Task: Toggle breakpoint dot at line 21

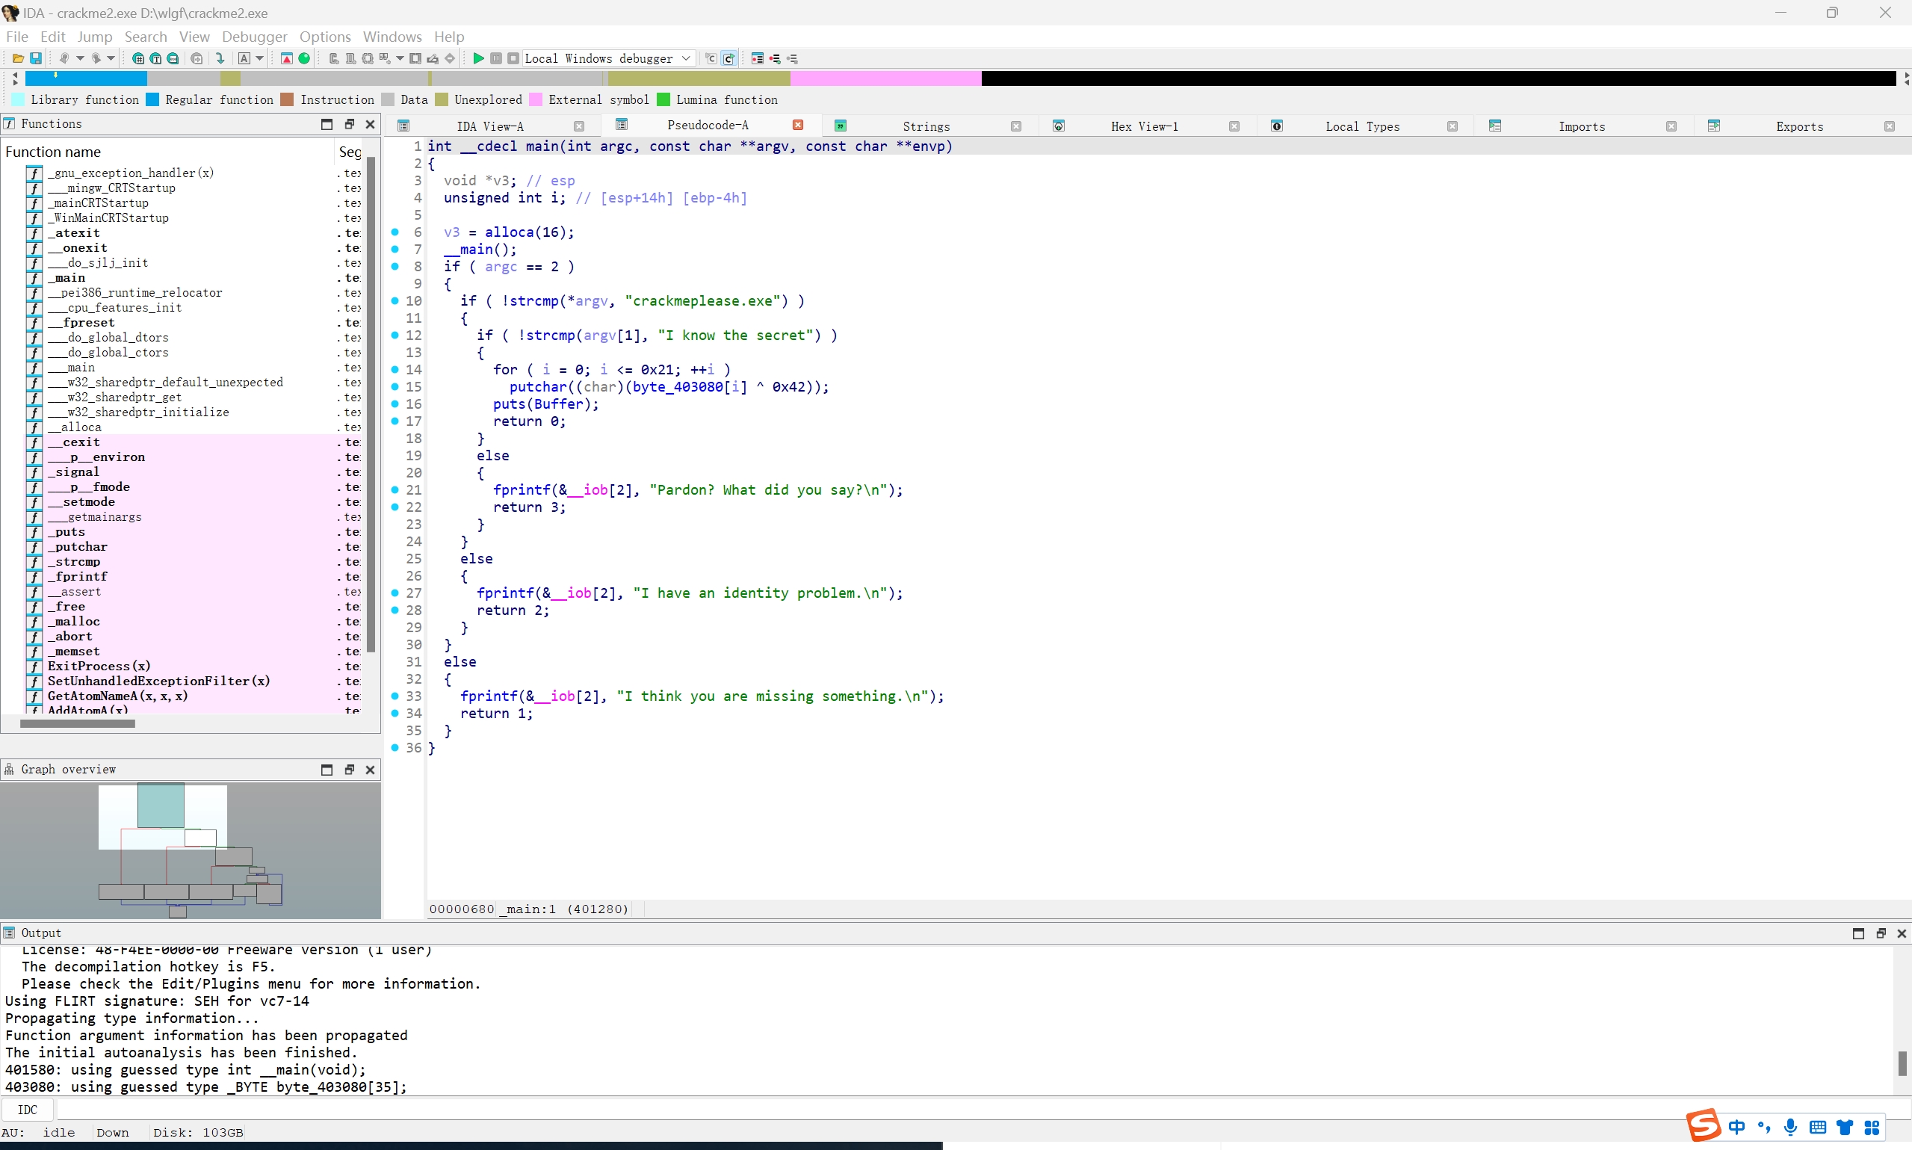Action: click(395, 489)
